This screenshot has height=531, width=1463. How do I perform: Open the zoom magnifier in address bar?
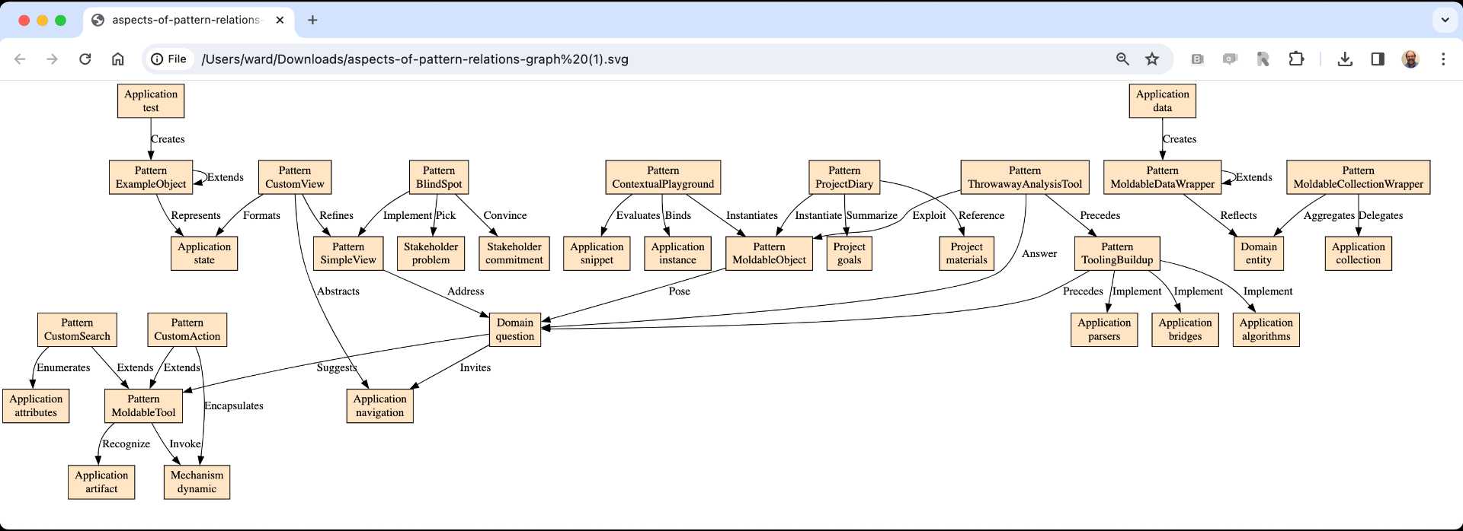coord(1122,59)
